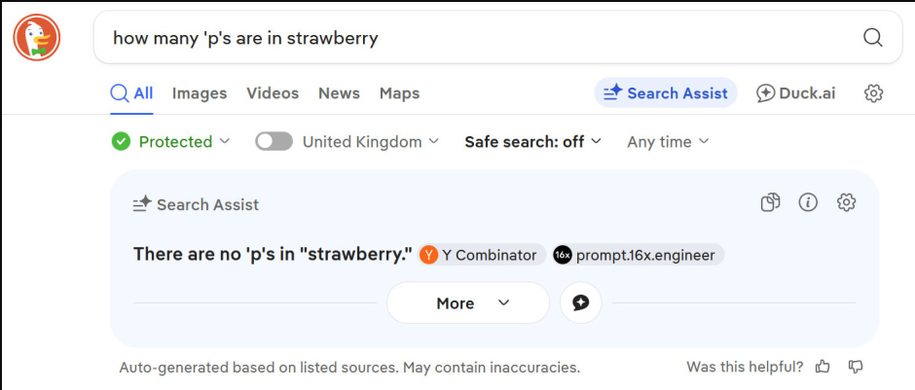Click the chat follow-up icon button
915x390 pixels.
580,302
